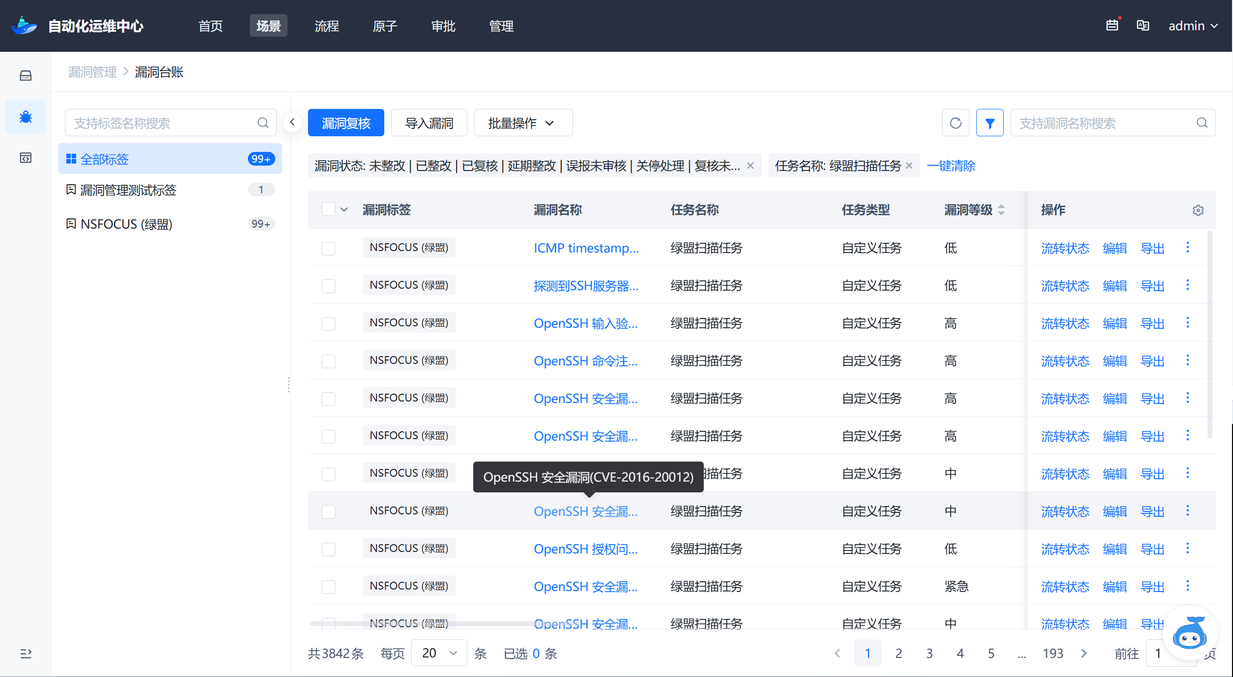This screenshot has height=677, width=1233.
Task: Check the OpenSSH 输入验 row checkbox
Action: tap(329, 323)
